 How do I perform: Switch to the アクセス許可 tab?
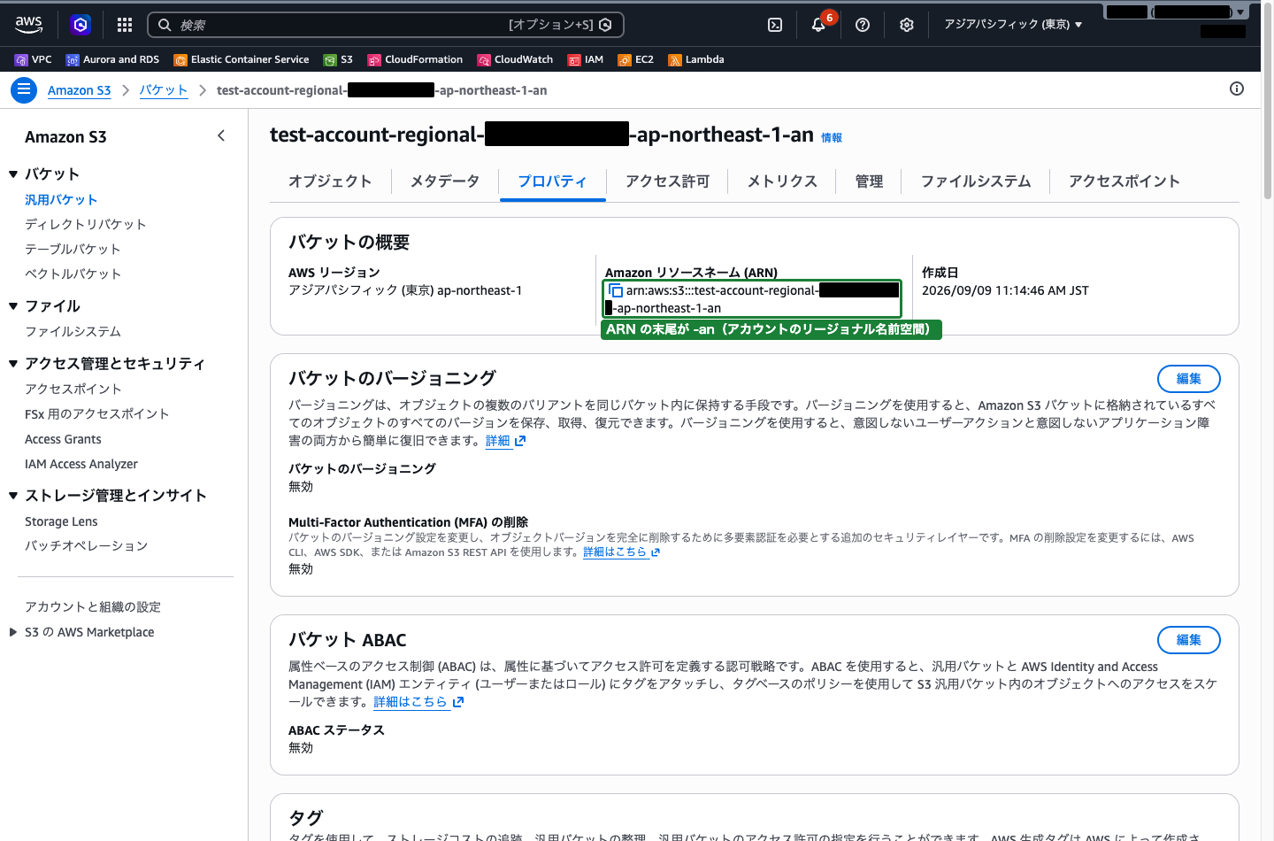tap(668, 181)
